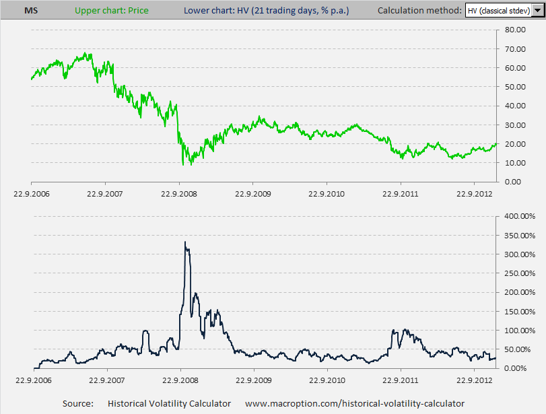Screen dimensions: 546x414
Task: Click 22.9.2006 date on price chart
Action: (x=32, y=194)
